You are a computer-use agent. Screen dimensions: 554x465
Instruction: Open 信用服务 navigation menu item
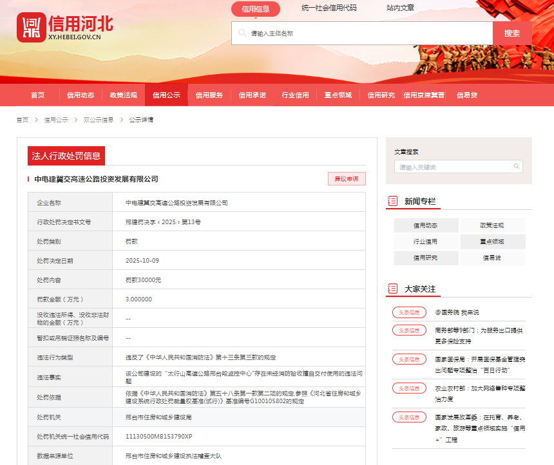point(209,95)
